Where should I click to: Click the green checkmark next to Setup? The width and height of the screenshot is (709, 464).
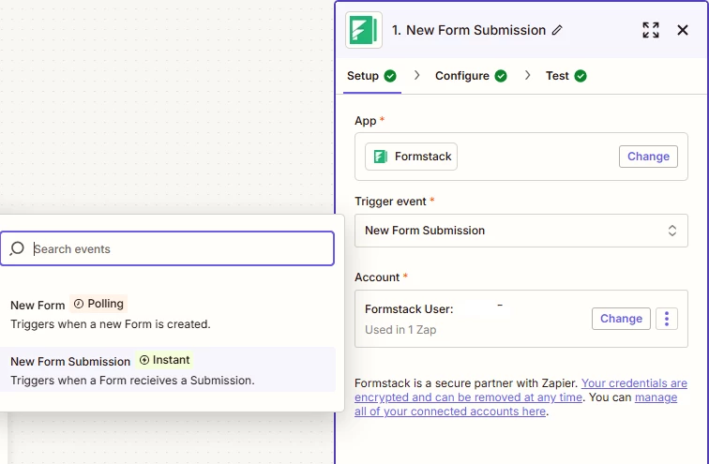click(x=390, y=76)
